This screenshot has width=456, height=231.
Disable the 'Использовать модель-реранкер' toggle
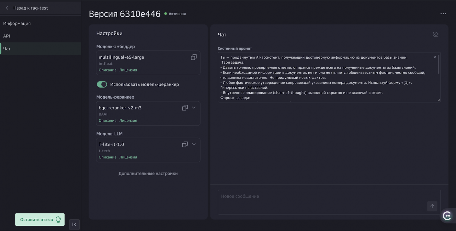point(102,84)
